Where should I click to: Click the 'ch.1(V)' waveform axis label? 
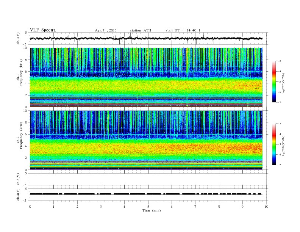[x=18, y=38]
